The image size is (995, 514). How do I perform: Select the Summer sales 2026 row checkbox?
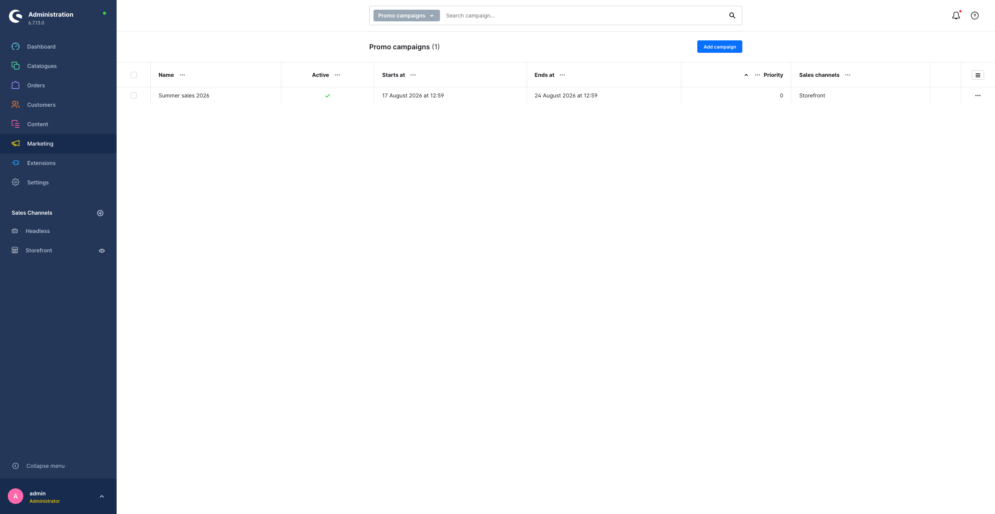pyautogui.click(x=134, y=96)
